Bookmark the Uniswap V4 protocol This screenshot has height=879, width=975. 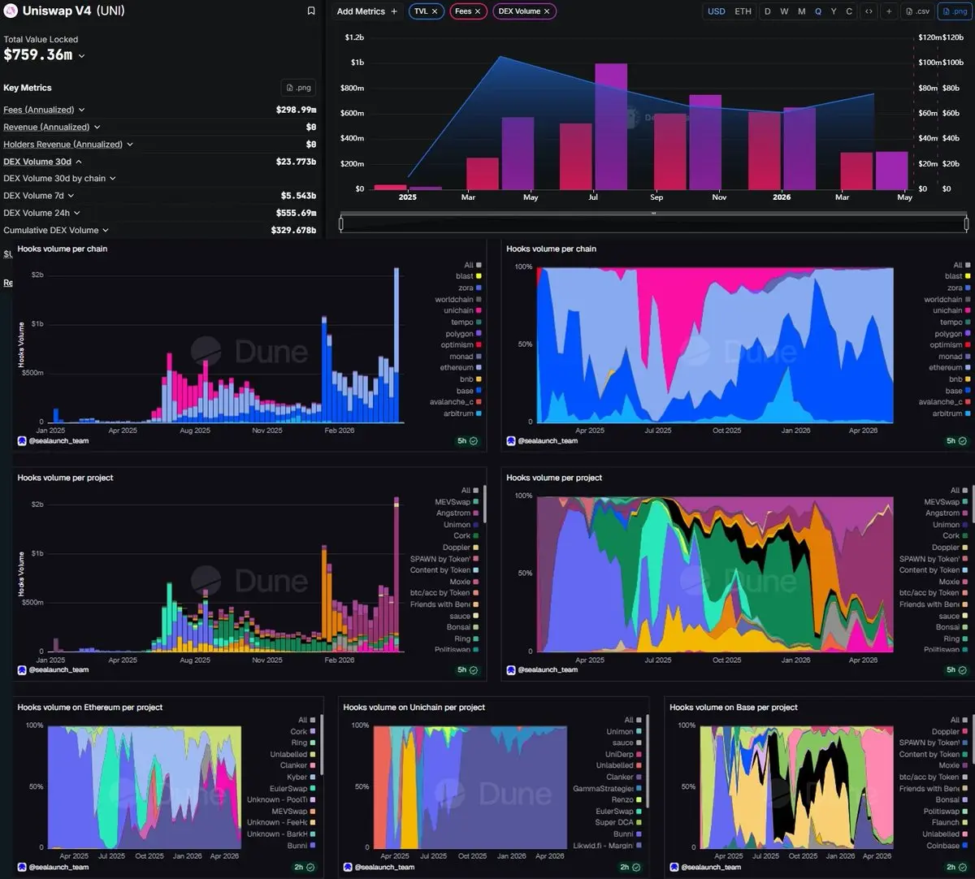point(311,11)
